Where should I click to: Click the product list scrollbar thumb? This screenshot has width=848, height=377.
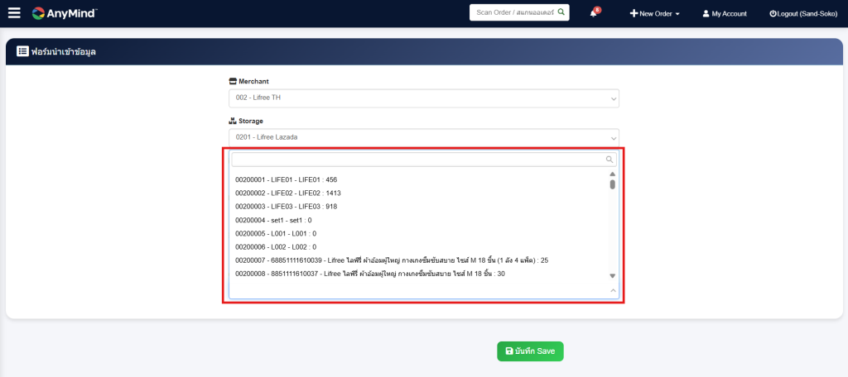pos(613,184)
